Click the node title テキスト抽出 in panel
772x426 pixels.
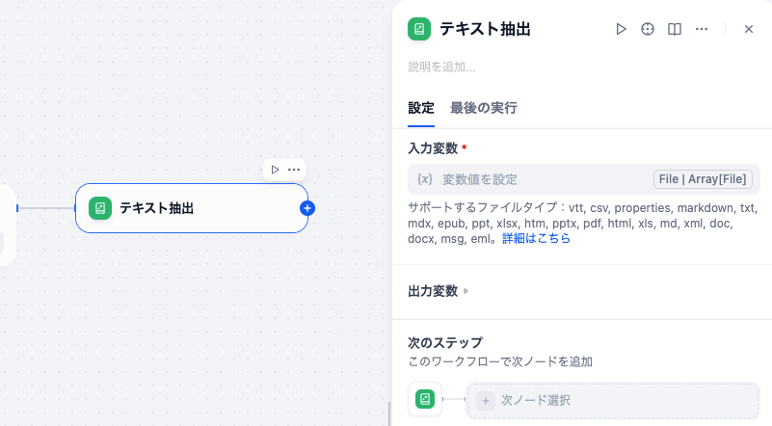tap(486, 29)
